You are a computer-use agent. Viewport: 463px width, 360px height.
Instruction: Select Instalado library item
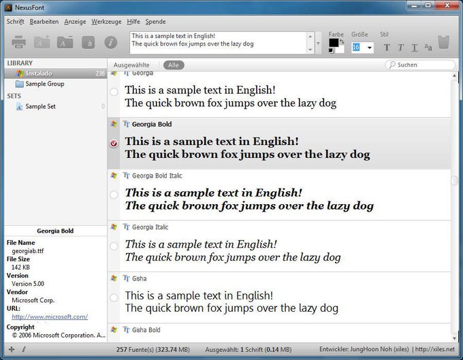click(56, 73)
